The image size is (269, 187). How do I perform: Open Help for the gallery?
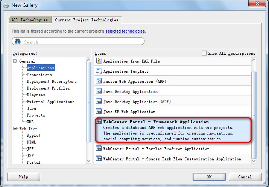pos(23,177)
